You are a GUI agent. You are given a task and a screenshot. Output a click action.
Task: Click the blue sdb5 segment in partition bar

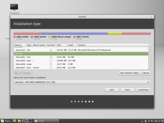point(74,33)
